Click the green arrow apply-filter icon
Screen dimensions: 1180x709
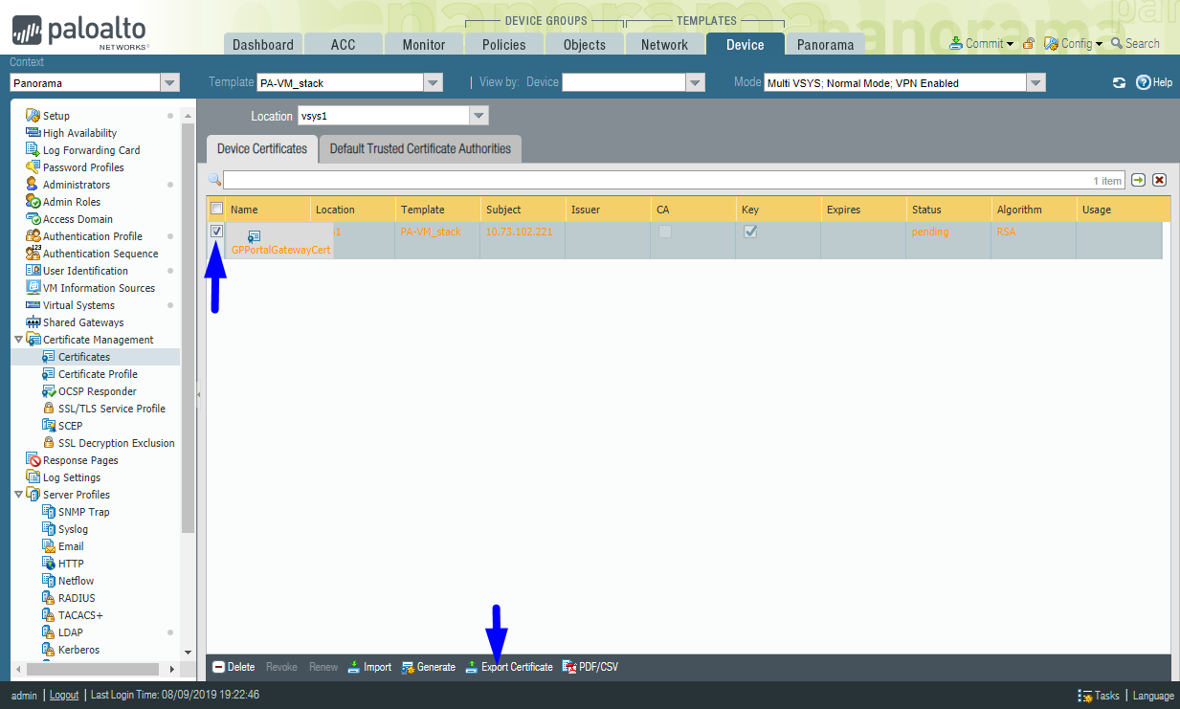click(x=1139, y=180)
